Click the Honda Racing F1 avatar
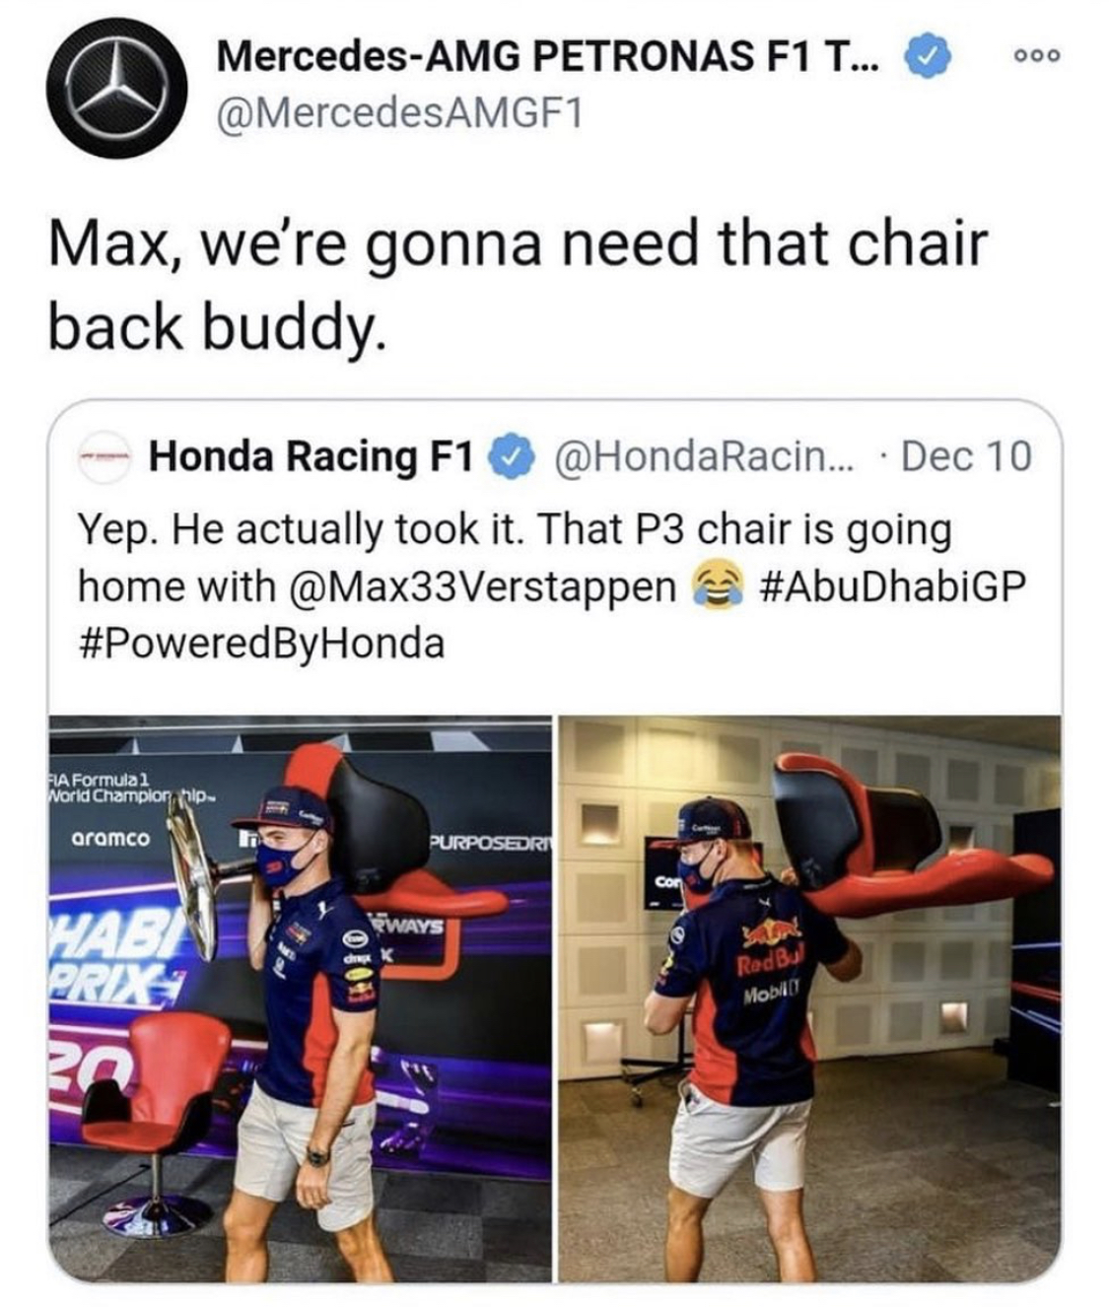The width and height of the screenshot is (1109, 1307). tap(105, 456)
